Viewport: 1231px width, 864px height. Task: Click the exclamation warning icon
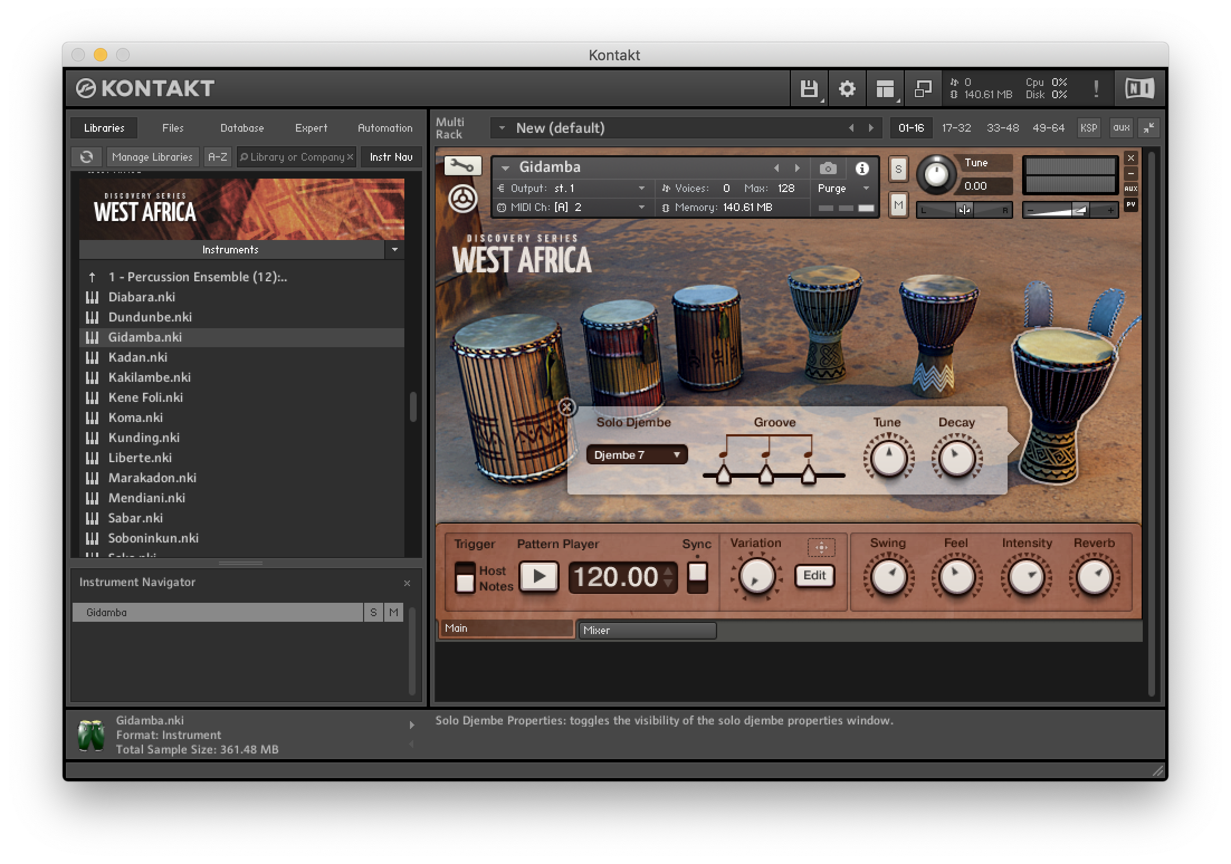click(x=1096, y=89)
